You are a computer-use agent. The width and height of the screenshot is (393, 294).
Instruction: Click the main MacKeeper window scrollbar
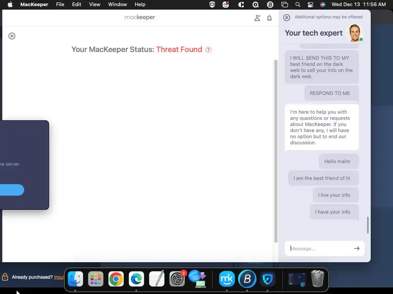[276, 151]
